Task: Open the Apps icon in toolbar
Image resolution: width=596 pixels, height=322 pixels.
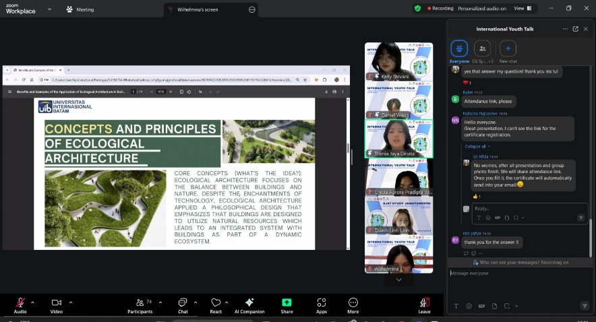Action: 322,302
